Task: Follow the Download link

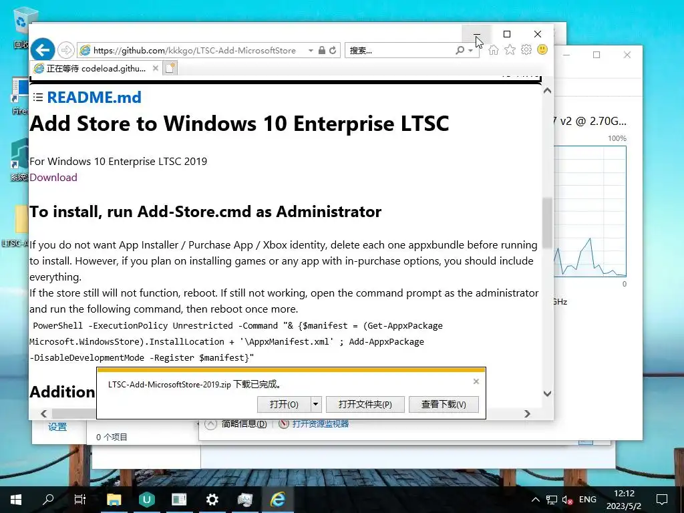Action: click(x=53, y=178)
